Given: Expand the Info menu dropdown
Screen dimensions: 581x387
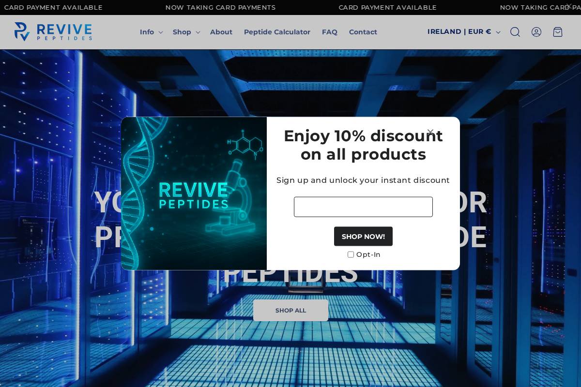Looking at the screenshot, I should tap(151, 32).
